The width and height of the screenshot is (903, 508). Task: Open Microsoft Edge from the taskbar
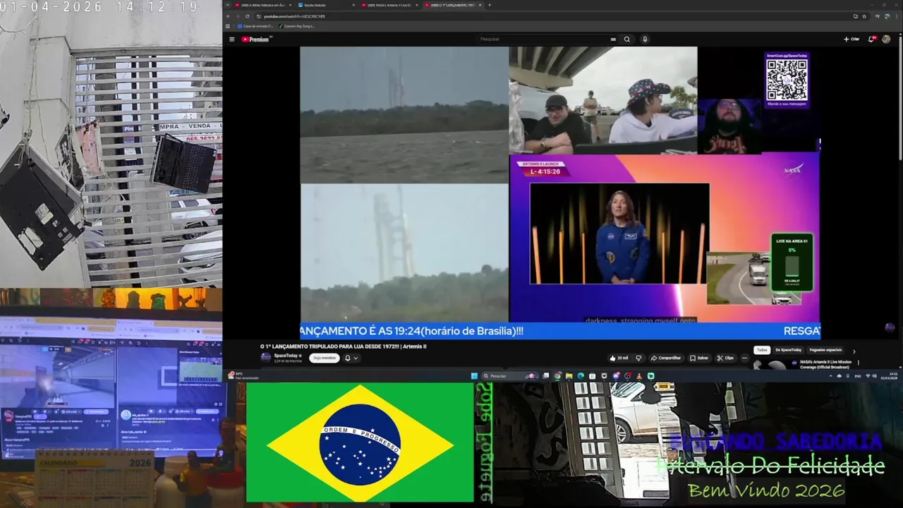tap(581, 376)
